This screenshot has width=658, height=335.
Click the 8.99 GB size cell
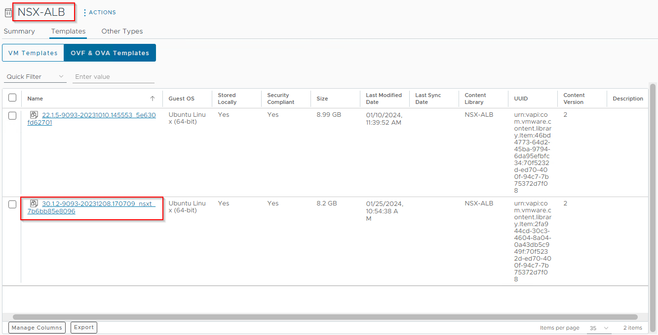(329, 115)
